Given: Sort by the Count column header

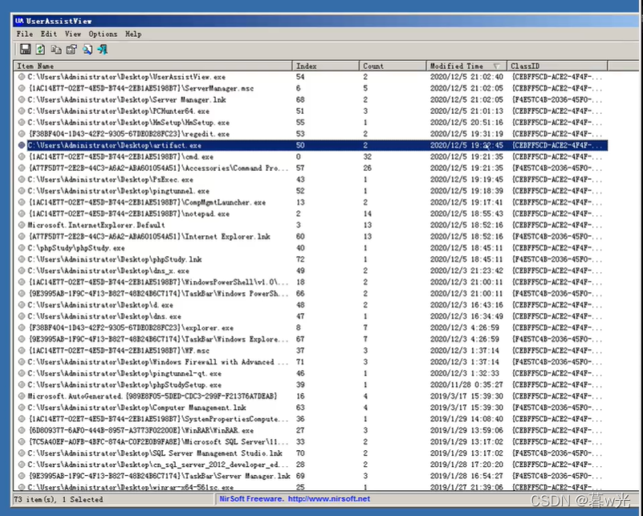Looking at the screenshot, I should click(x=393, y=66).
